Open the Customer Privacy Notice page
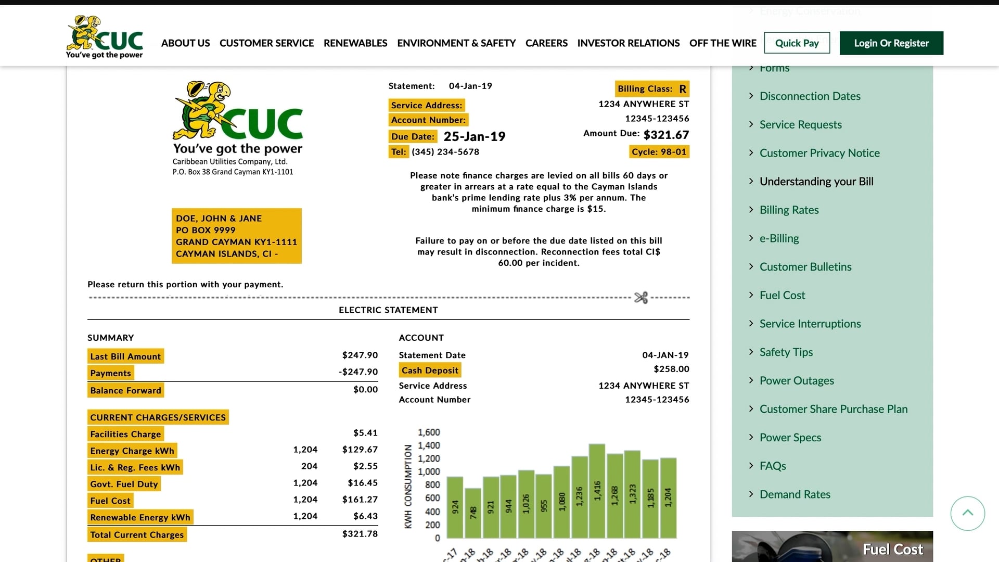The image size is (999, 562). [x=819, y=152]
